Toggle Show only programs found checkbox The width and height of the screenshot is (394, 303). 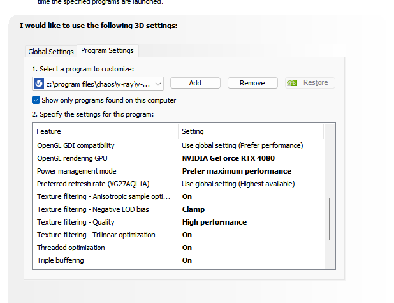(36, 100)
